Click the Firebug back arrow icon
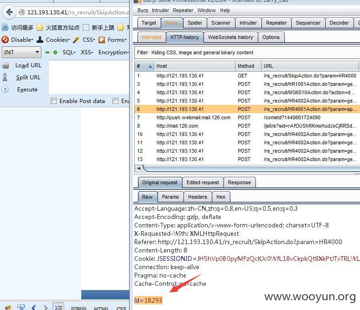The width and height of the screenshot is (360, 310). click(34, 307)
